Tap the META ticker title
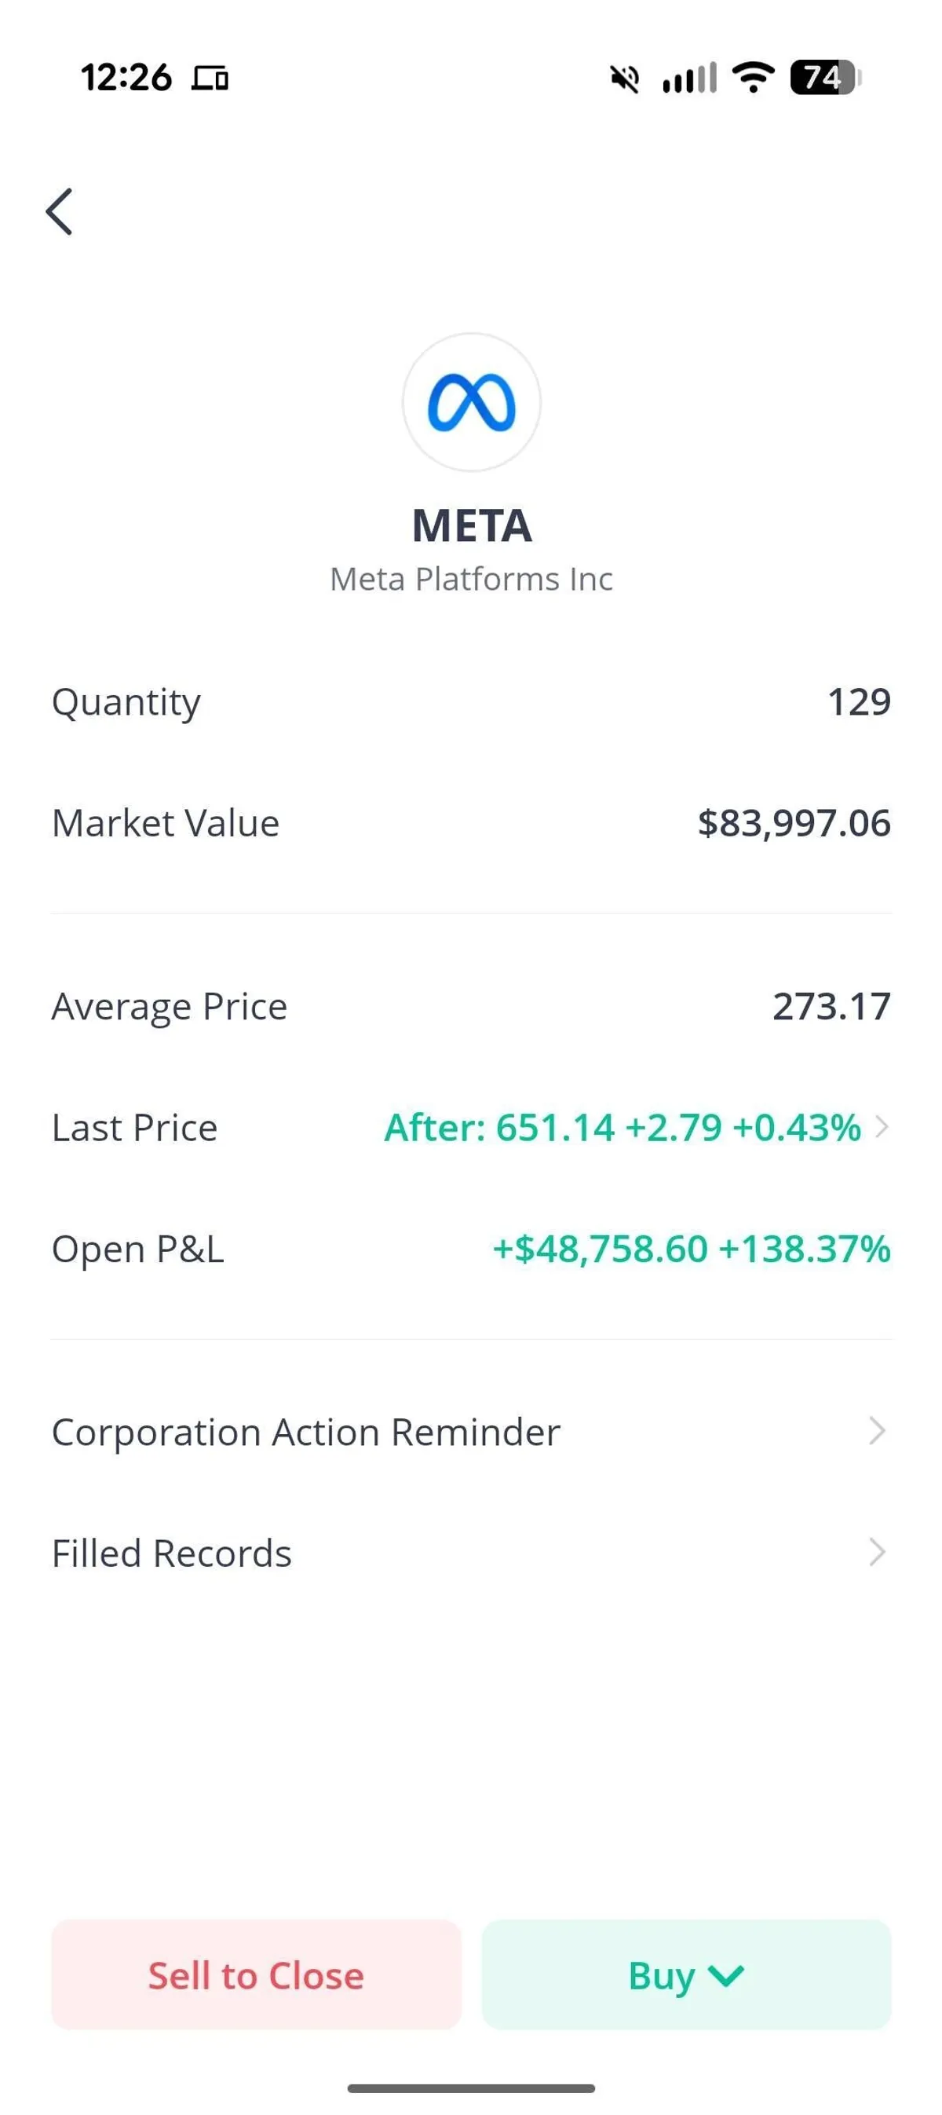Viewport: 942px width, 2115px height. pyautogui.click(x=472, y=525)
